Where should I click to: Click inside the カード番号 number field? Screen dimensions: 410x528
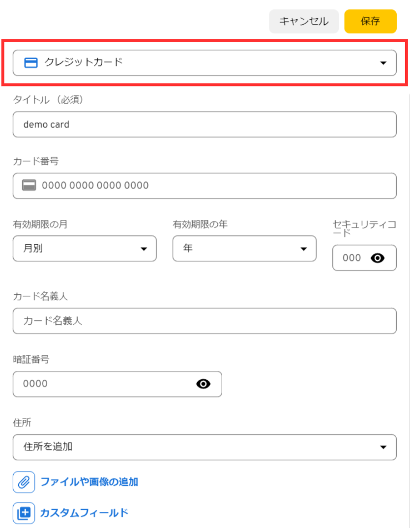pos(147,186)
